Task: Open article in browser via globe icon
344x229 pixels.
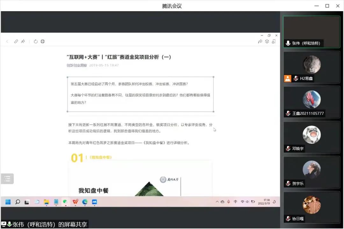Action: pos(43,41)
